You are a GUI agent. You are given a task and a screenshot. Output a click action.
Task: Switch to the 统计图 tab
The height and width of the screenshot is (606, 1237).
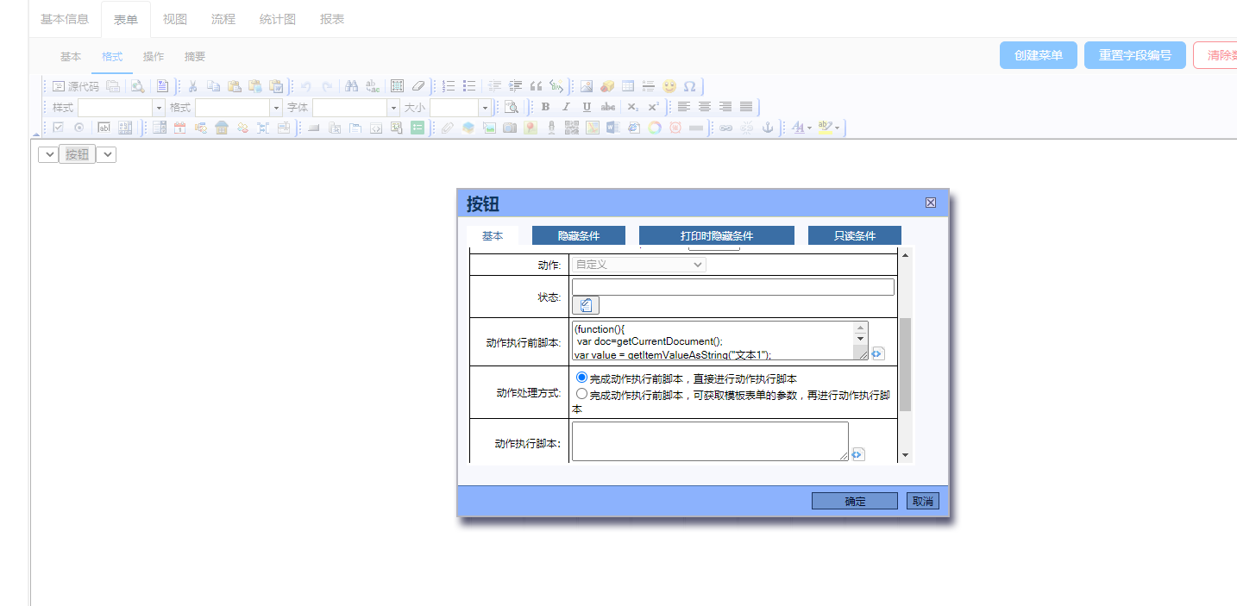coord(278,19)
